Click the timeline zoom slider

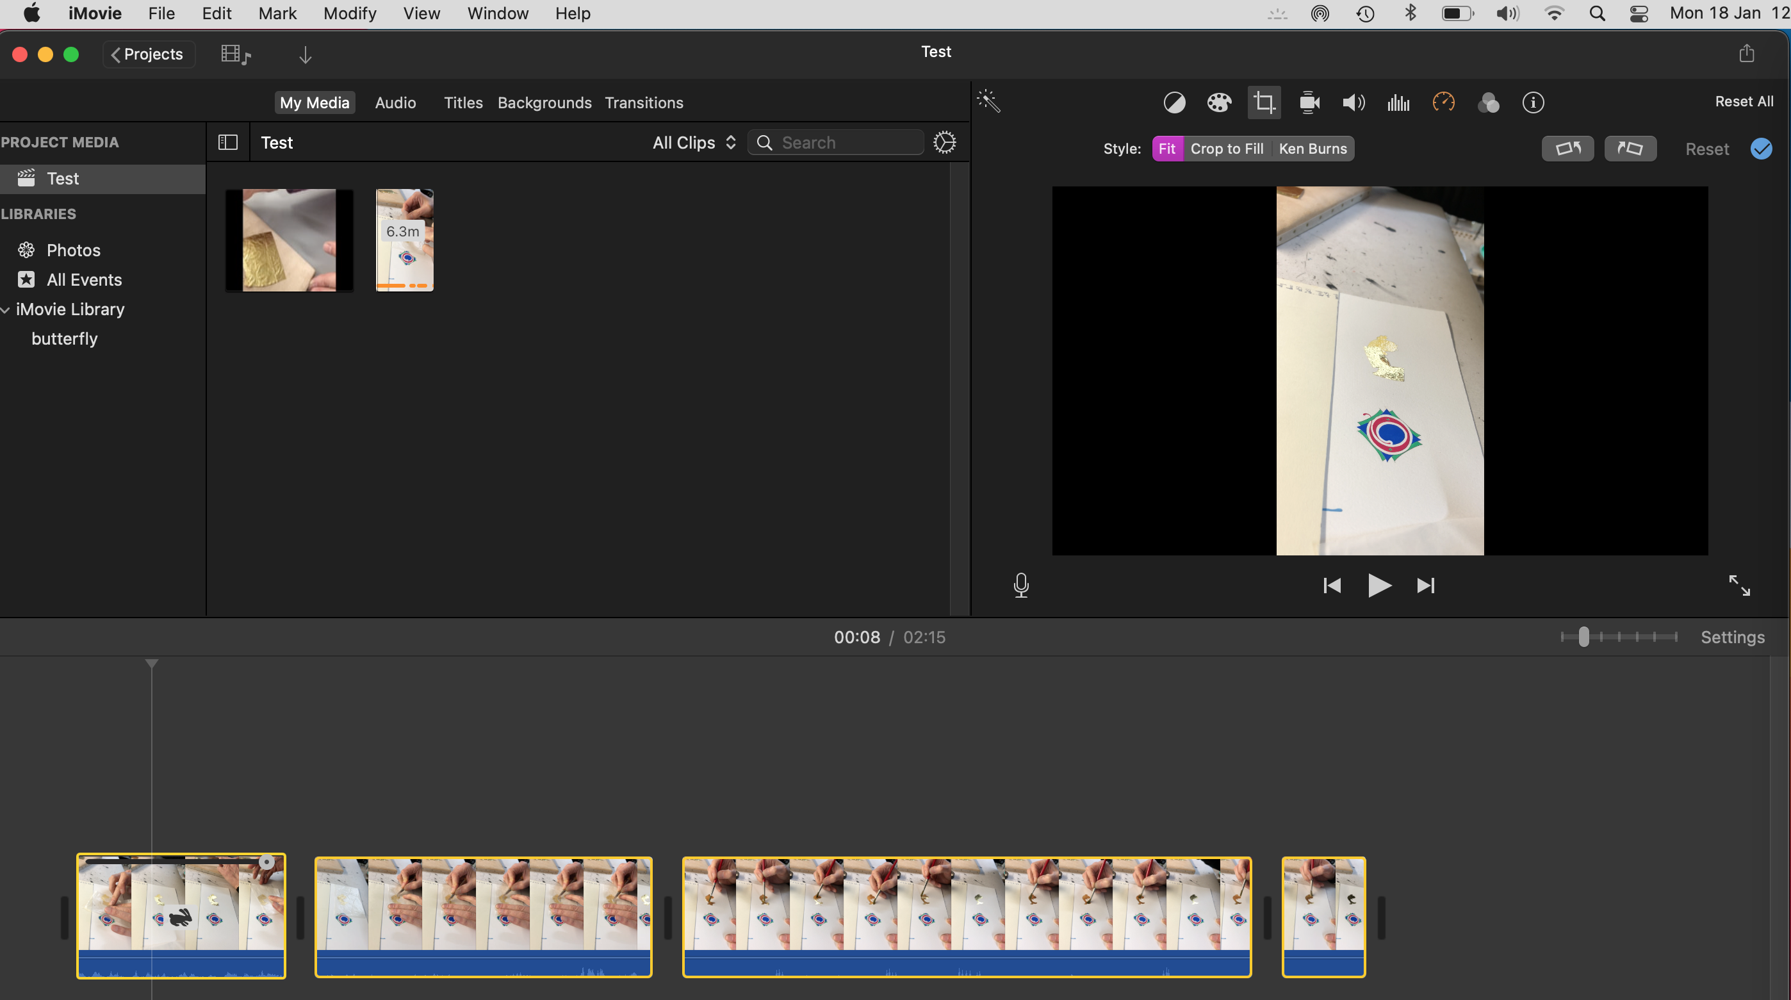[x=1584, y=637]
